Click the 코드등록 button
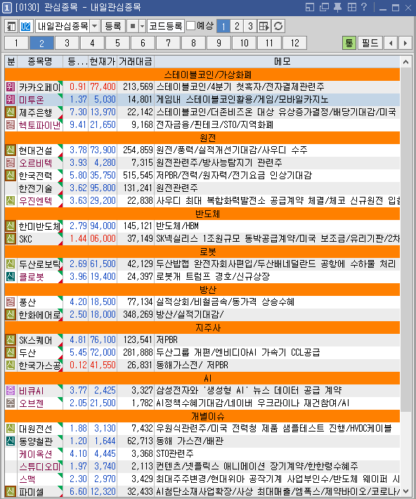Viewport: 416px width, 499px height. 166,26
